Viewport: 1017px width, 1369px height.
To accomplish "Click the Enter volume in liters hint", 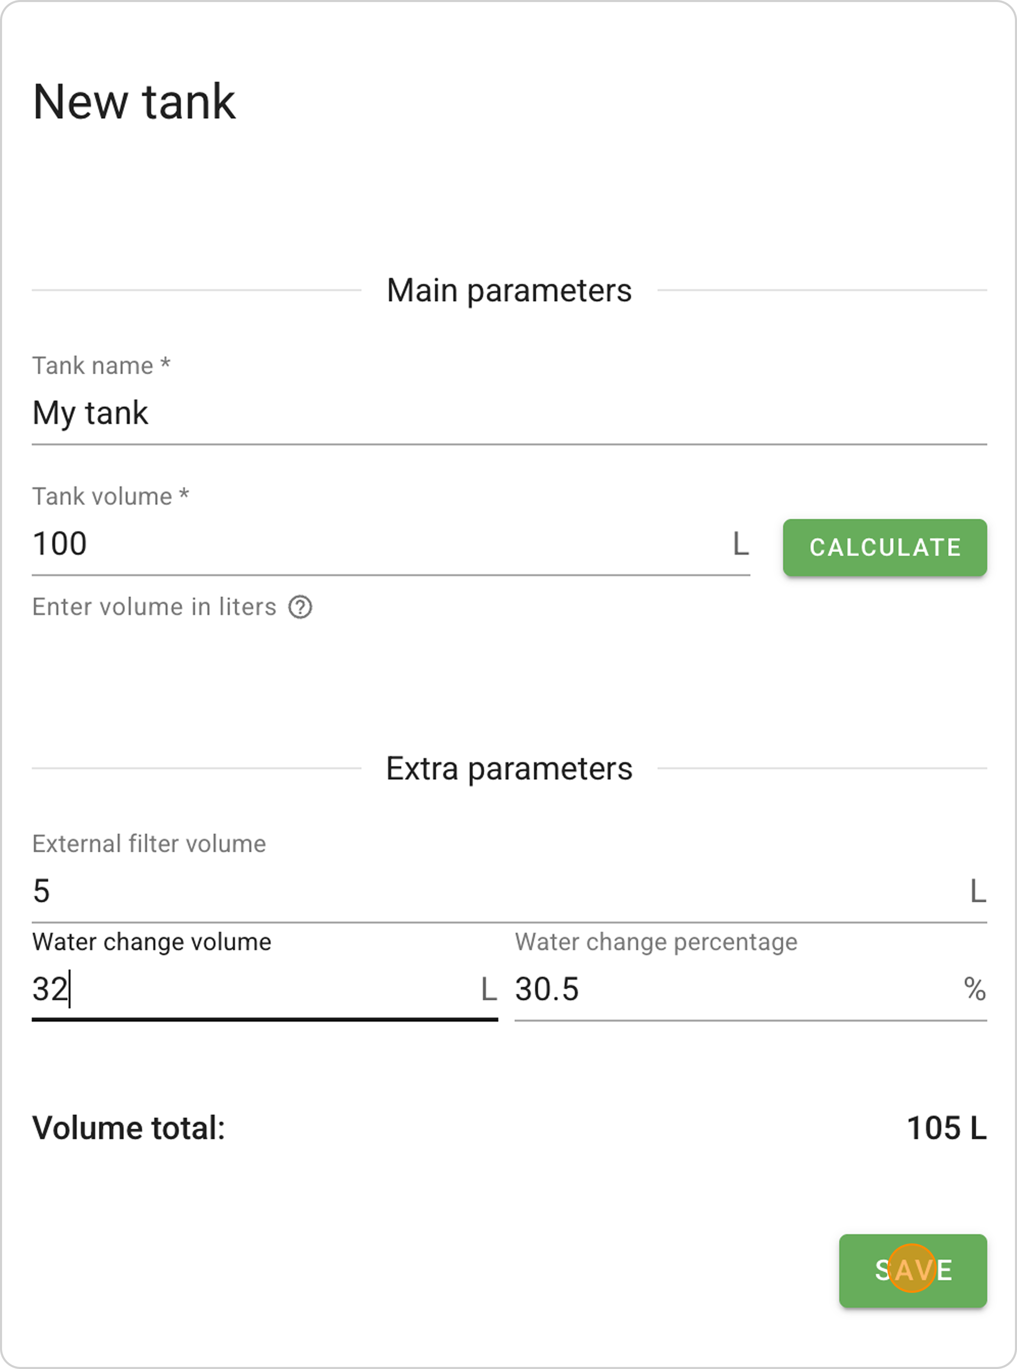I will (x=154, y=607).
